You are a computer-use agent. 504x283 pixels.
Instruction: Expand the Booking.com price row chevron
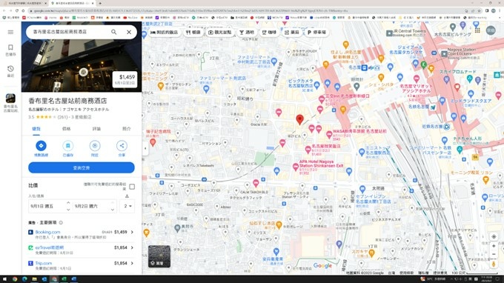coord(132,232)
